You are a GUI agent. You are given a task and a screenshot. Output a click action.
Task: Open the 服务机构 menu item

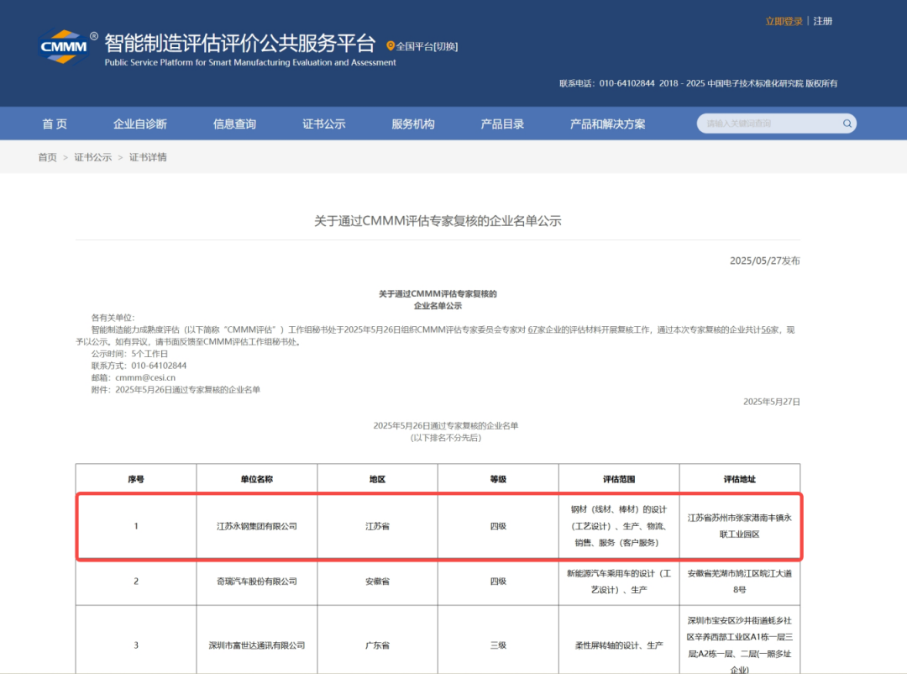[x=413, y=124]
